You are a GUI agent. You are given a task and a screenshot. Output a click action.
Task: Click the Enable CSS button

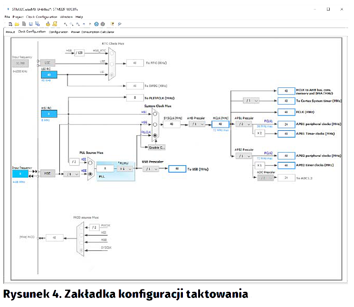[x=156, y=147]
